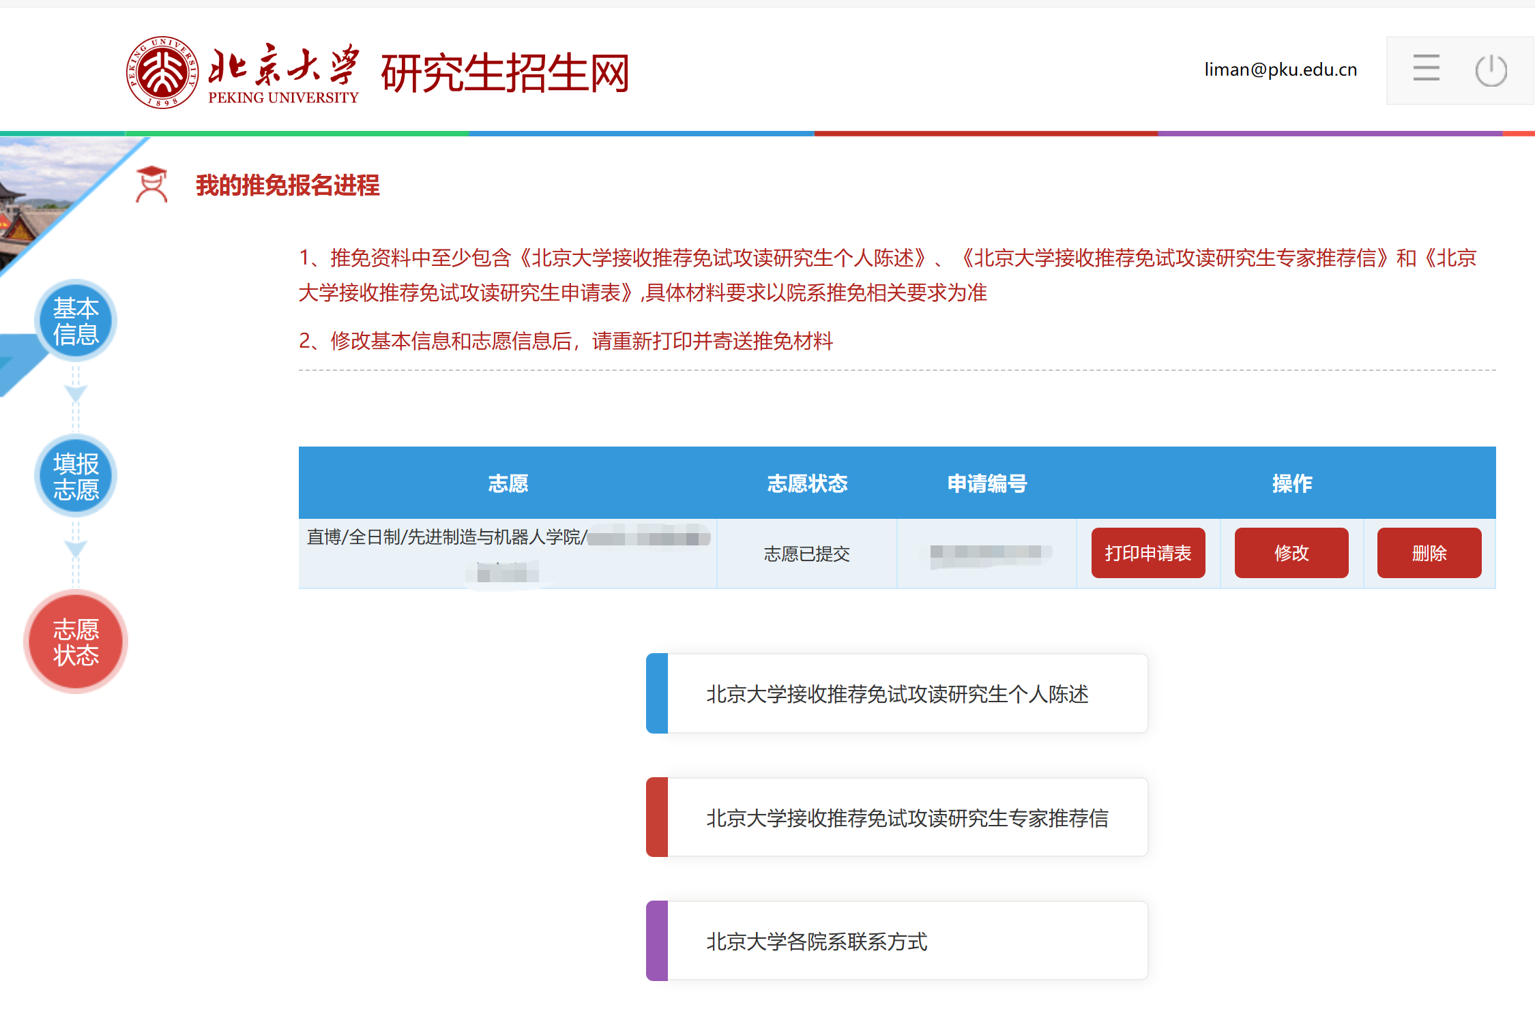Viewport: 1535px width, 1024px height.
Task: Click the 志愿 column header
Action: pos(508,483)
